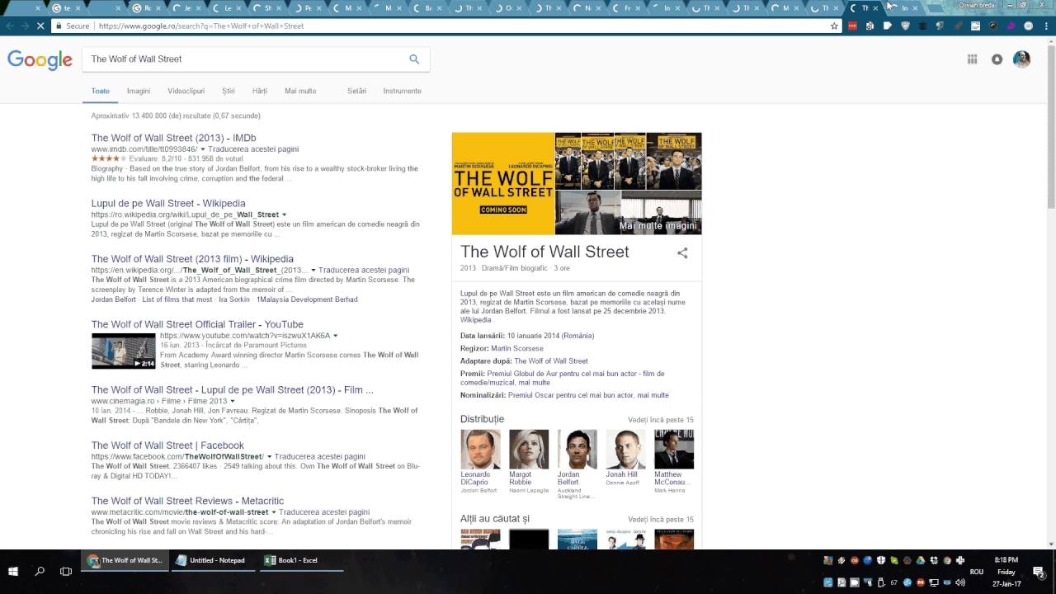1056x594 pixels.
Task: Open English Wikipedia result dropdown arrow
Action: pos(313,271)
